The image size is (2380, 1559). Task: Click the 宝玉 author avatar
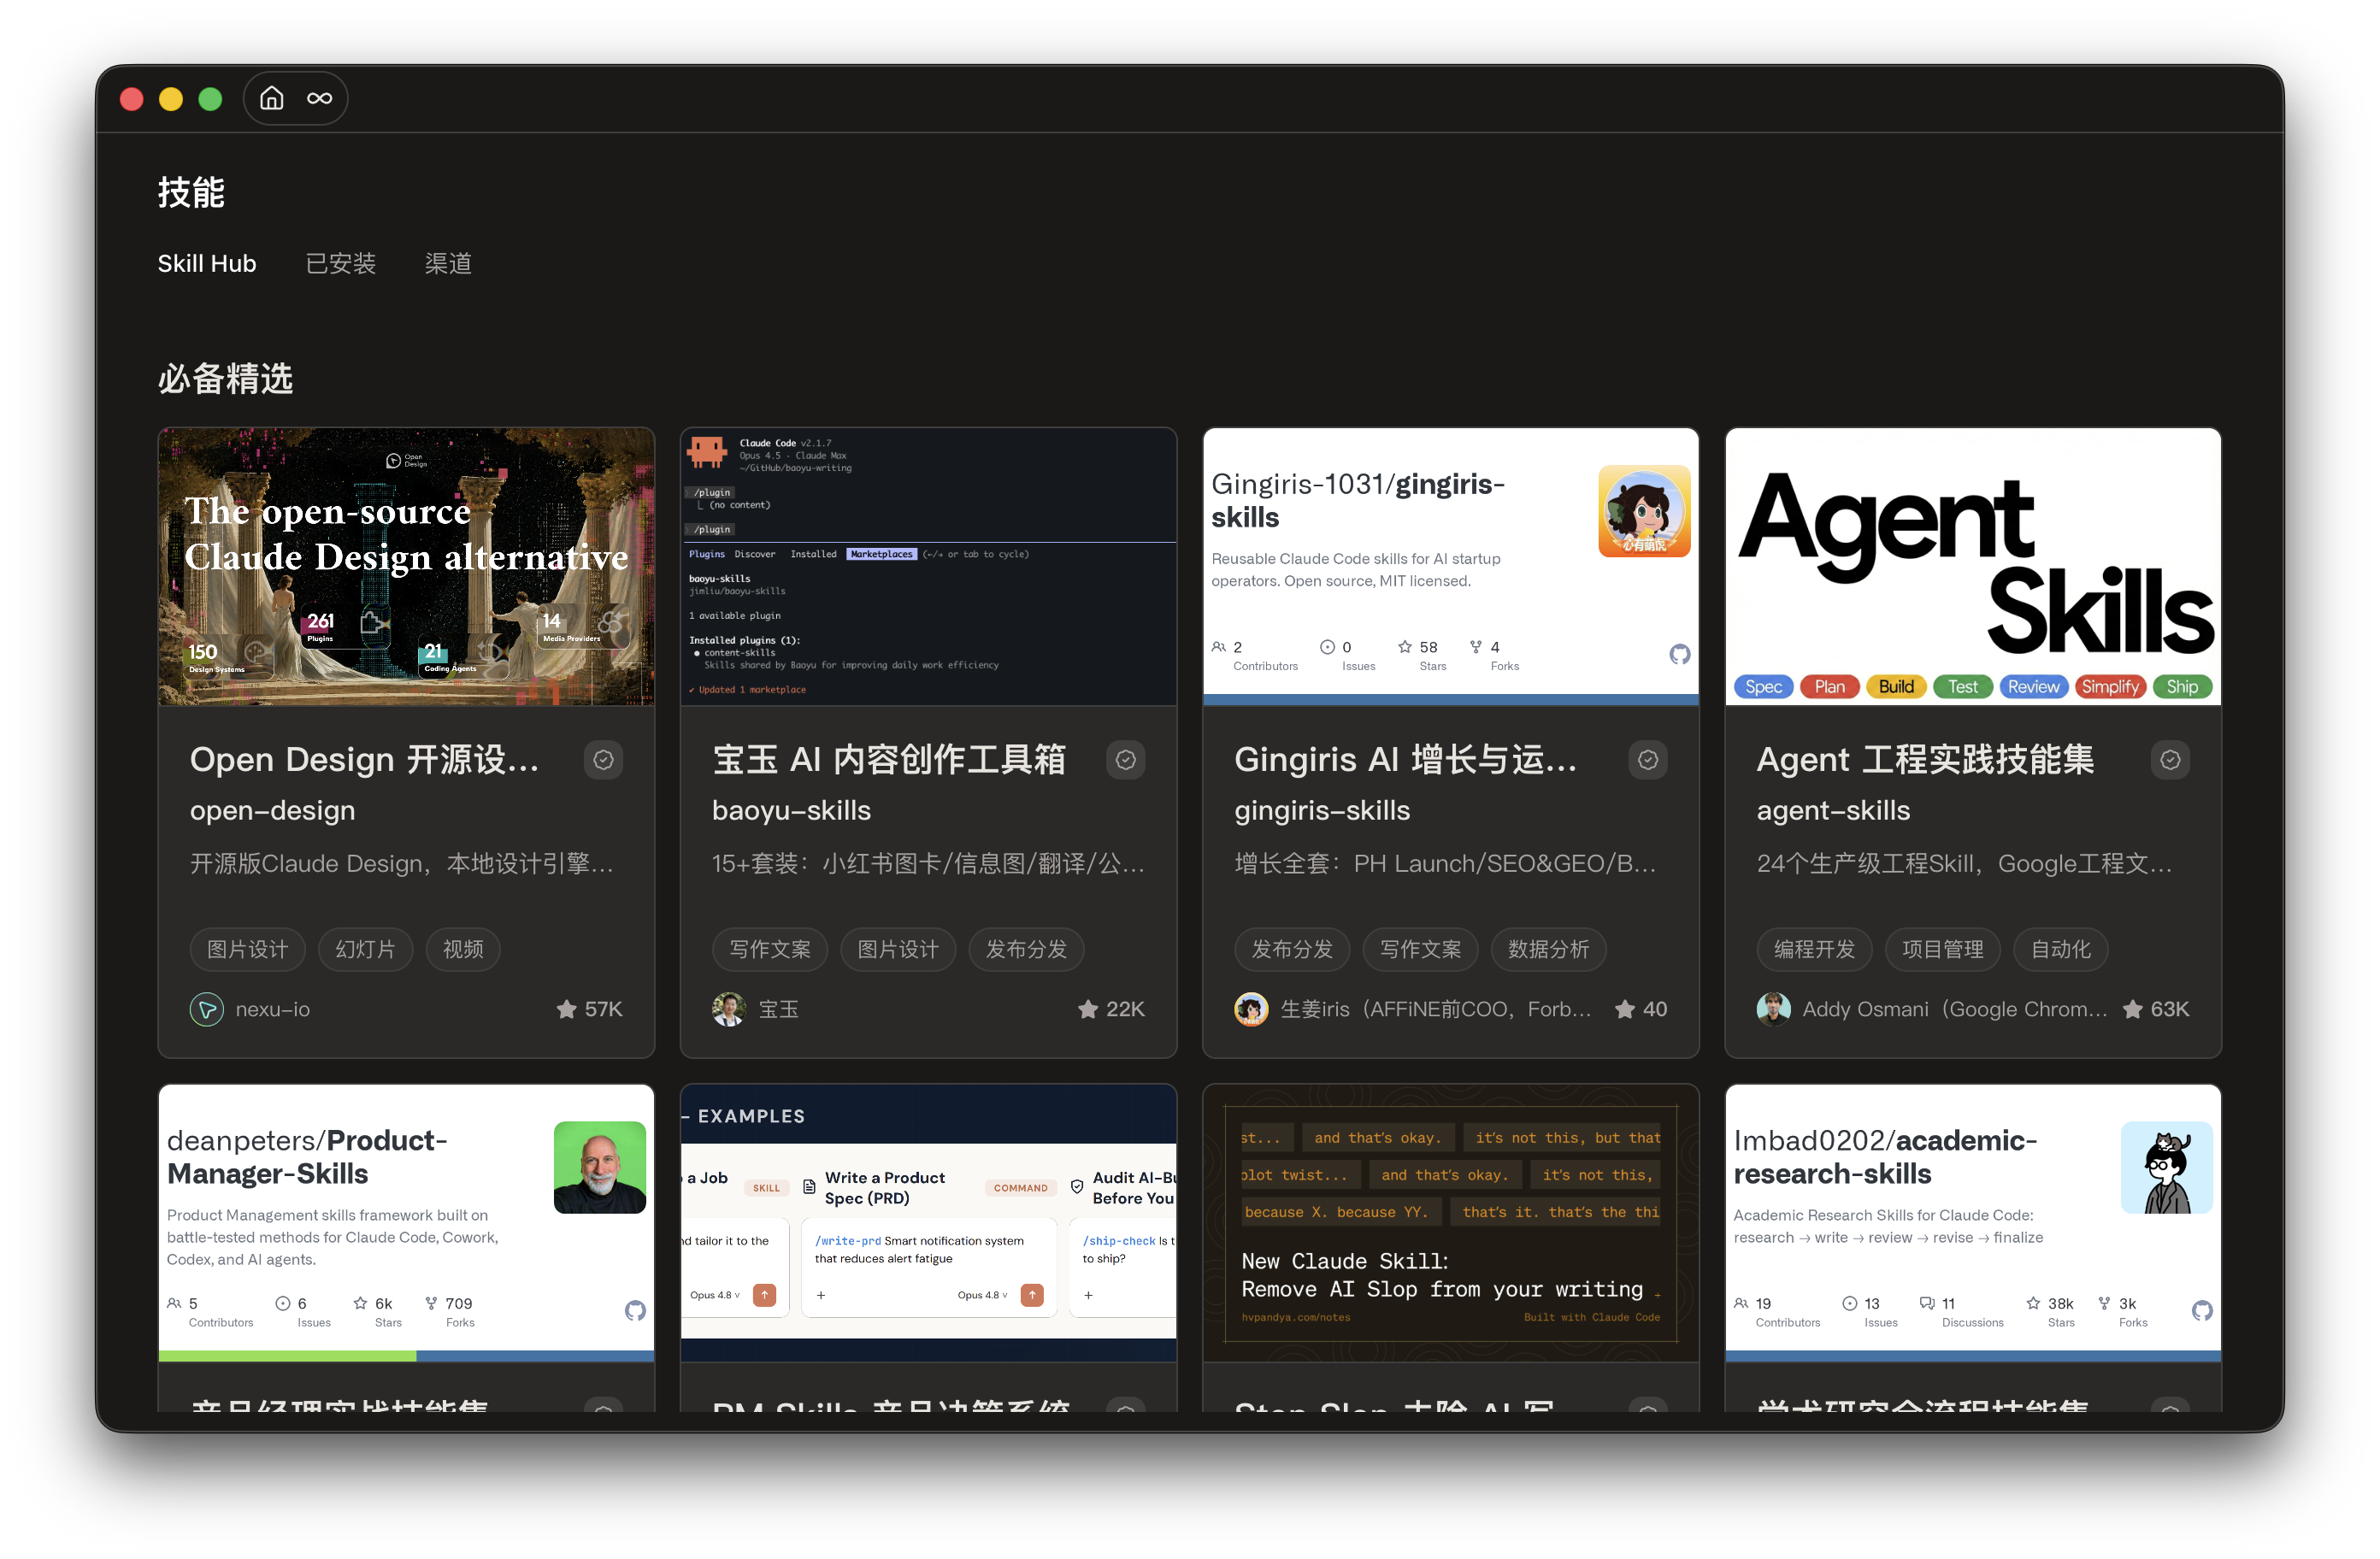[729, 1009]
